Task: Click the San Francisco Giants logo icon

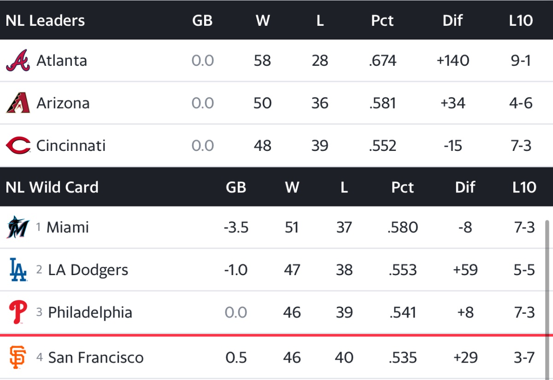Action: pos(18,357)
